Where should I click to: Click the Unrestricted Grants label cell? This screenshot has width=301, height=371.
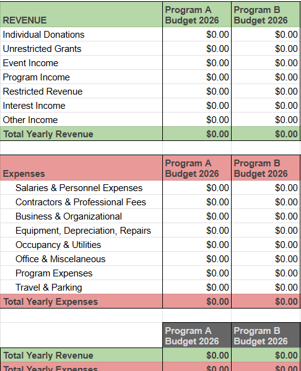click(x=81, y=48)
